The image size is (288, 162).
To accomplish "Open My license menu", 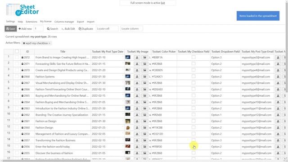I will point(46,22).
